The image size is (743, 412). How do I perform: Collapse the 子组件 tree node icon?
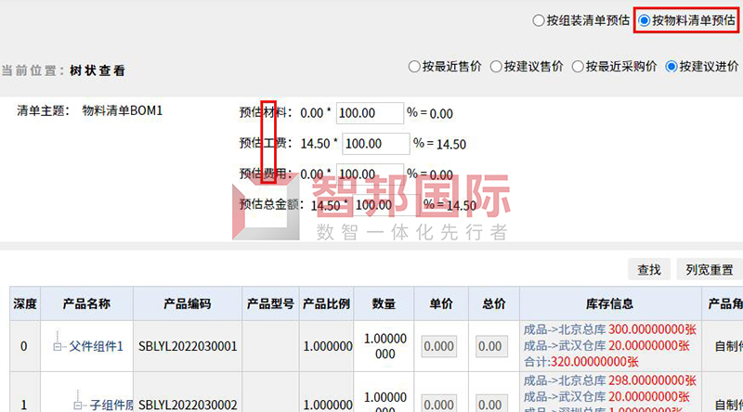pyautogui.click(x=78, y=406)
